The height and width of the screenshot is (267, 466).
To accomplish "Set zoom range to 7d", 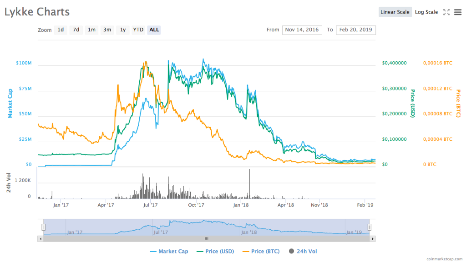I will point(76,30).
